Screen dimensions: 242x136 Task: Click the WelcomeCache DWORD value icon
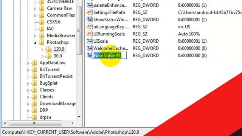[89, 48]
